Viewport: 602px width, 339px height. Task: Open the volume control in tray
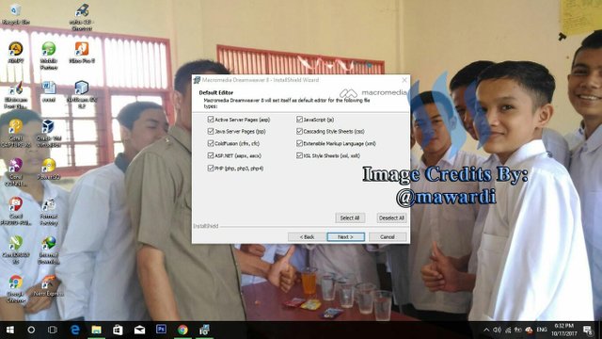(x=498, y=330)
